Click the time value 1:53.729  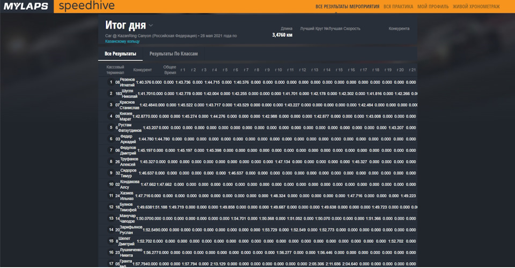(x=269, y=229)
